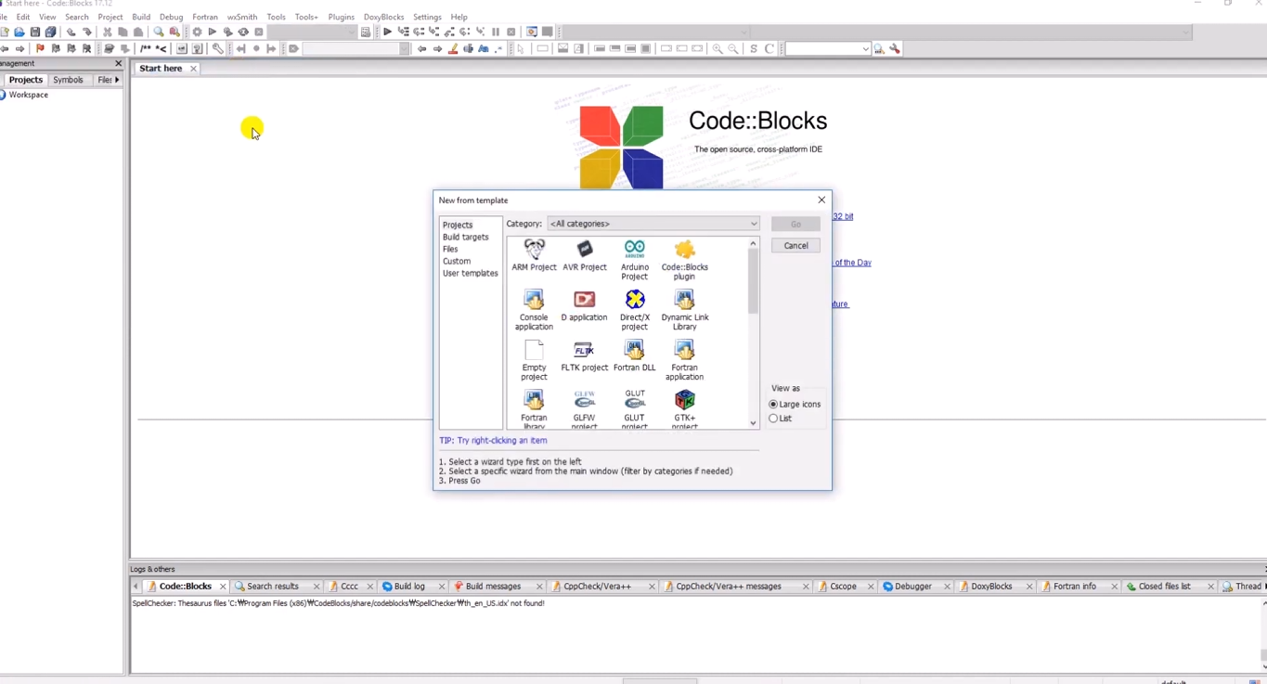The height and width of the screenshot is (684, 1267).
Task: Select the Empty project template
Action: point(534,360)
